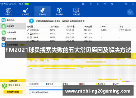Toggle checkbox for 文档 (E:) drive

click(x=28, y=38)
